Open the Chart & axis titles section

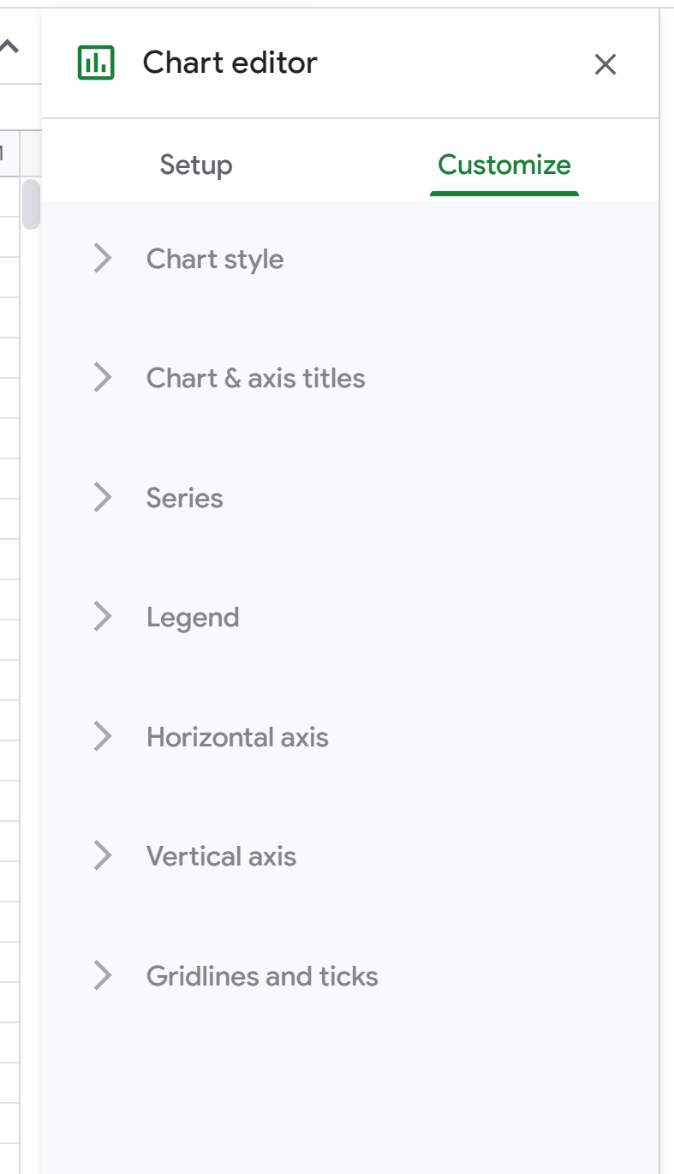(x=255, y=378)
